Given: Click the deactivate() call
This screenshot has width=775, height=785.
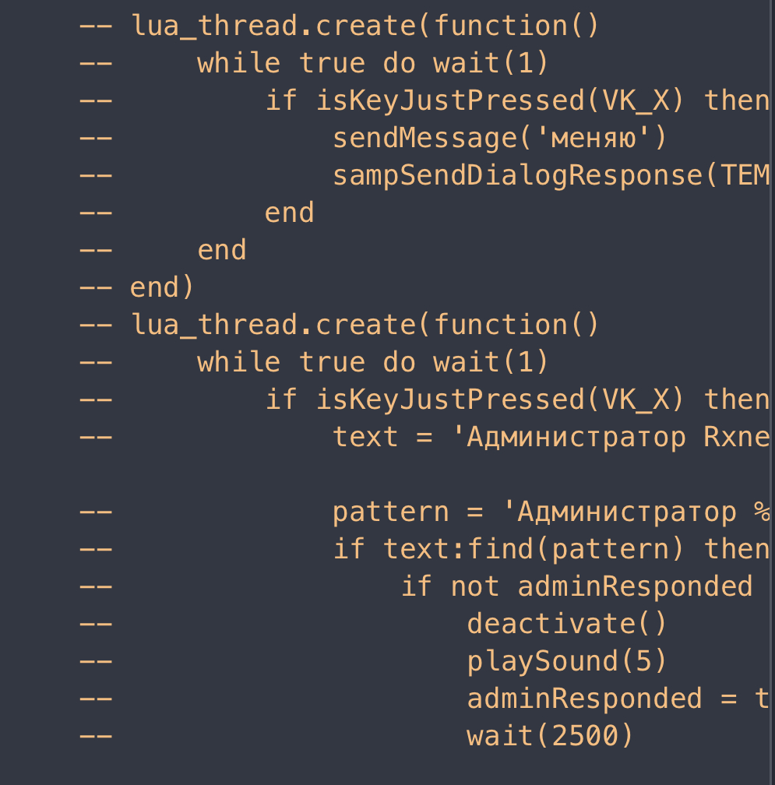Looking at the screenshot, I should [x=566, y=624].
